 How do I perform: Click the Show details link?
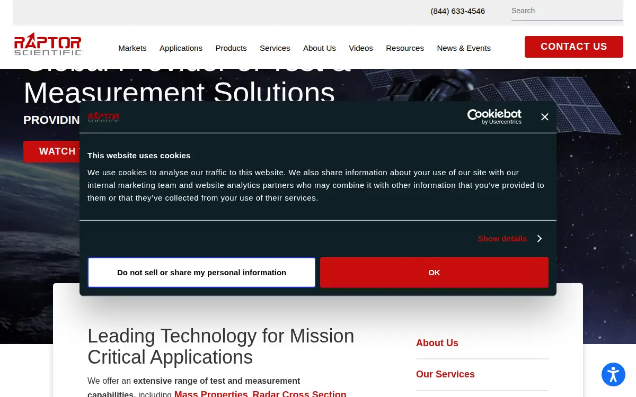pyautogui.click(x=502, y=239)
